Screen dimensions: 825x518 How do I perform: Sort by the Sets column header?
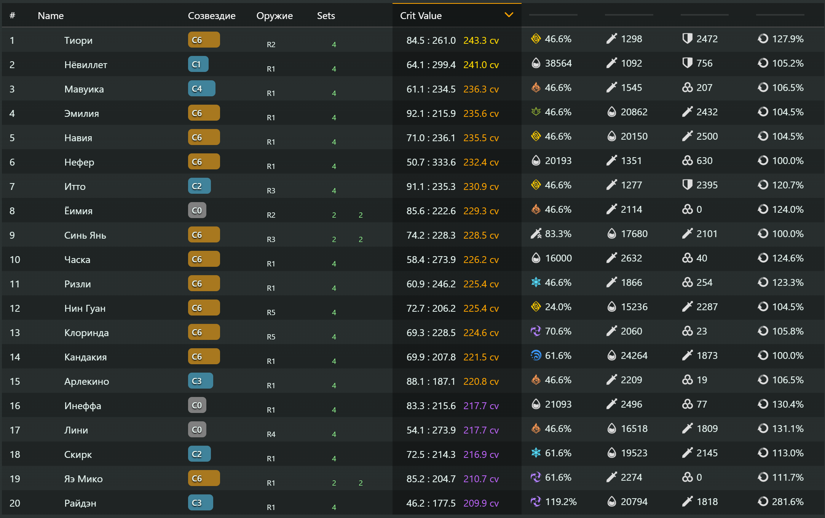pos(326,16)
